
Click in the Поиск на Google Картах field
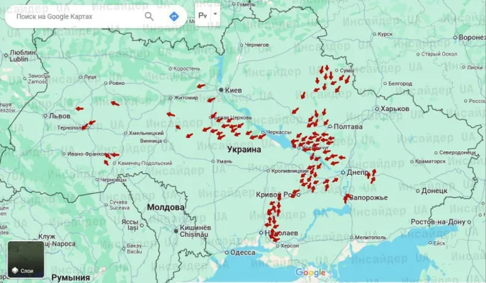pyautogui.click(x=71, y=16)
